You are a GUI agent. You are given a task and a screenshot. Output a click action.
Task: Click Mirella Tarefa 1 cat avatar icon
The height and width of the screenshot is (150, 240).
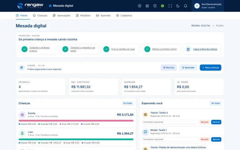click(x=145, y=132)
